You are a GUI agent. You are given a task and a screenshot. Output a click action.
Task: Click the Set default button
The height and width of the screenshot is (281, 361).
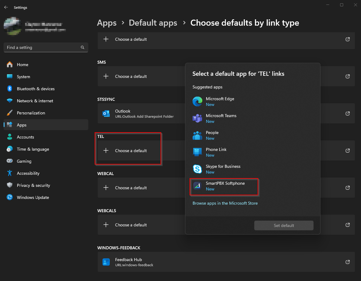(284, 225)
